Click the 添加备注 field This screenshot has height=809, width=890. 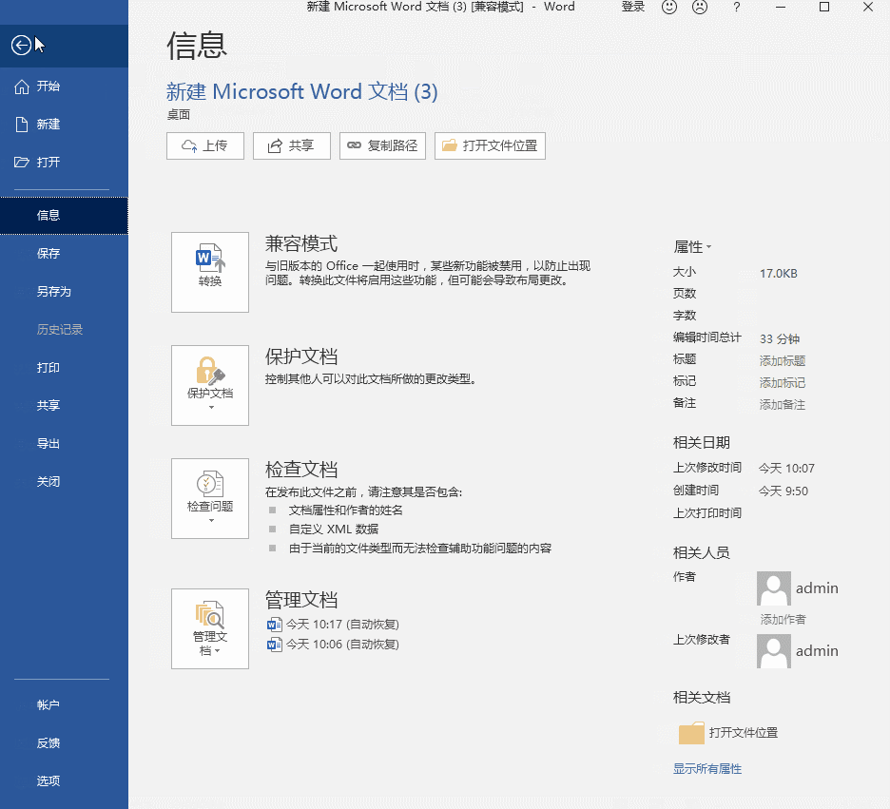pyautogui.click(x=783, y=405)
